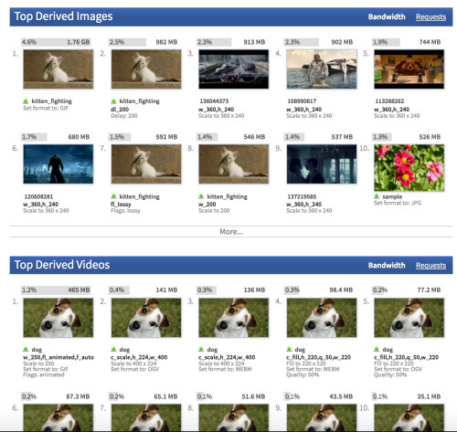This screenshot has width=457, height=432.
Task: Click image ID 113288262
Action: tap(389, 101)
